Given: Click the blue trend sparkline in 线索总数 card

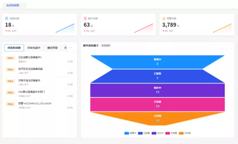Looking at the screenshot, I should [x=65, y=28].
